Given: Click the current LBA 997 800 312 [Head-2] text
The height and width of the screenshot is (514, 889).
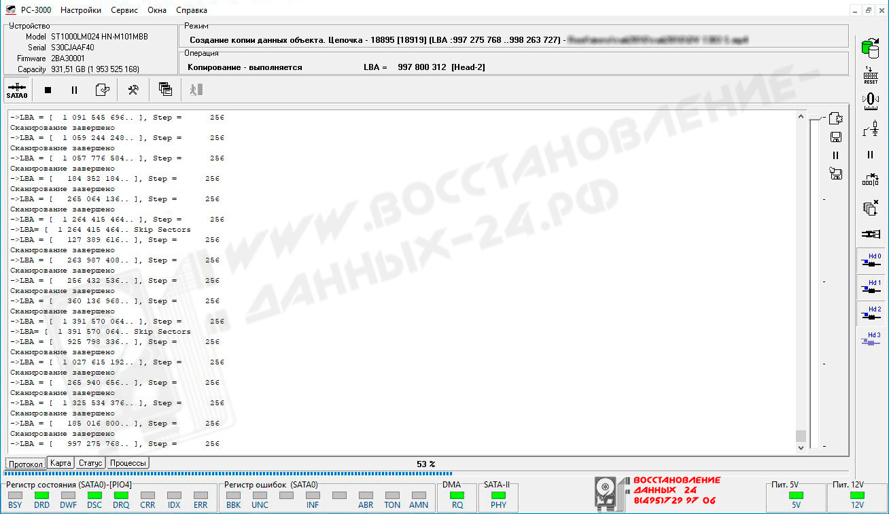Looking at the screenshot, I should [x=424, y=67].
